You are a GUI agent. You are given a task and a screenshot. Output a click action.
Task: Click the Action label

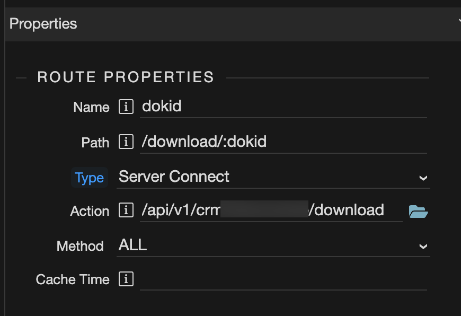point(90,211)
